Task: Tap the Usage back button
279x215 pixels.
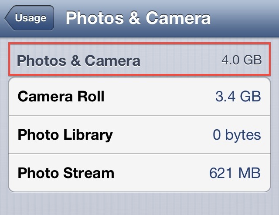Action: tap(30, 18)
